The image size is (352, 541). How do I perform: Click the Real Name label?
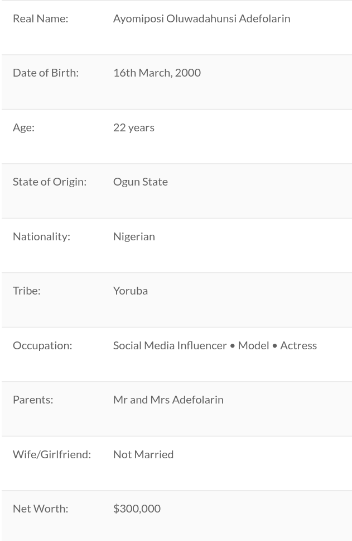[x=40, y=18]
